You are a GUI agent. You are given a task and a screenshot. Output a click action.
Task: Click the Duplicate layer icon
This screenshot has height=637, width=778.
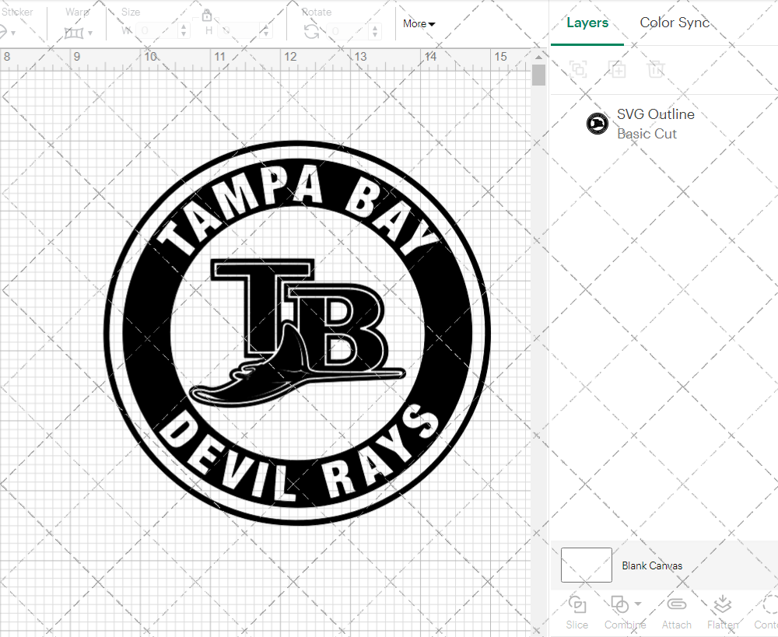(x=617, y=70)
